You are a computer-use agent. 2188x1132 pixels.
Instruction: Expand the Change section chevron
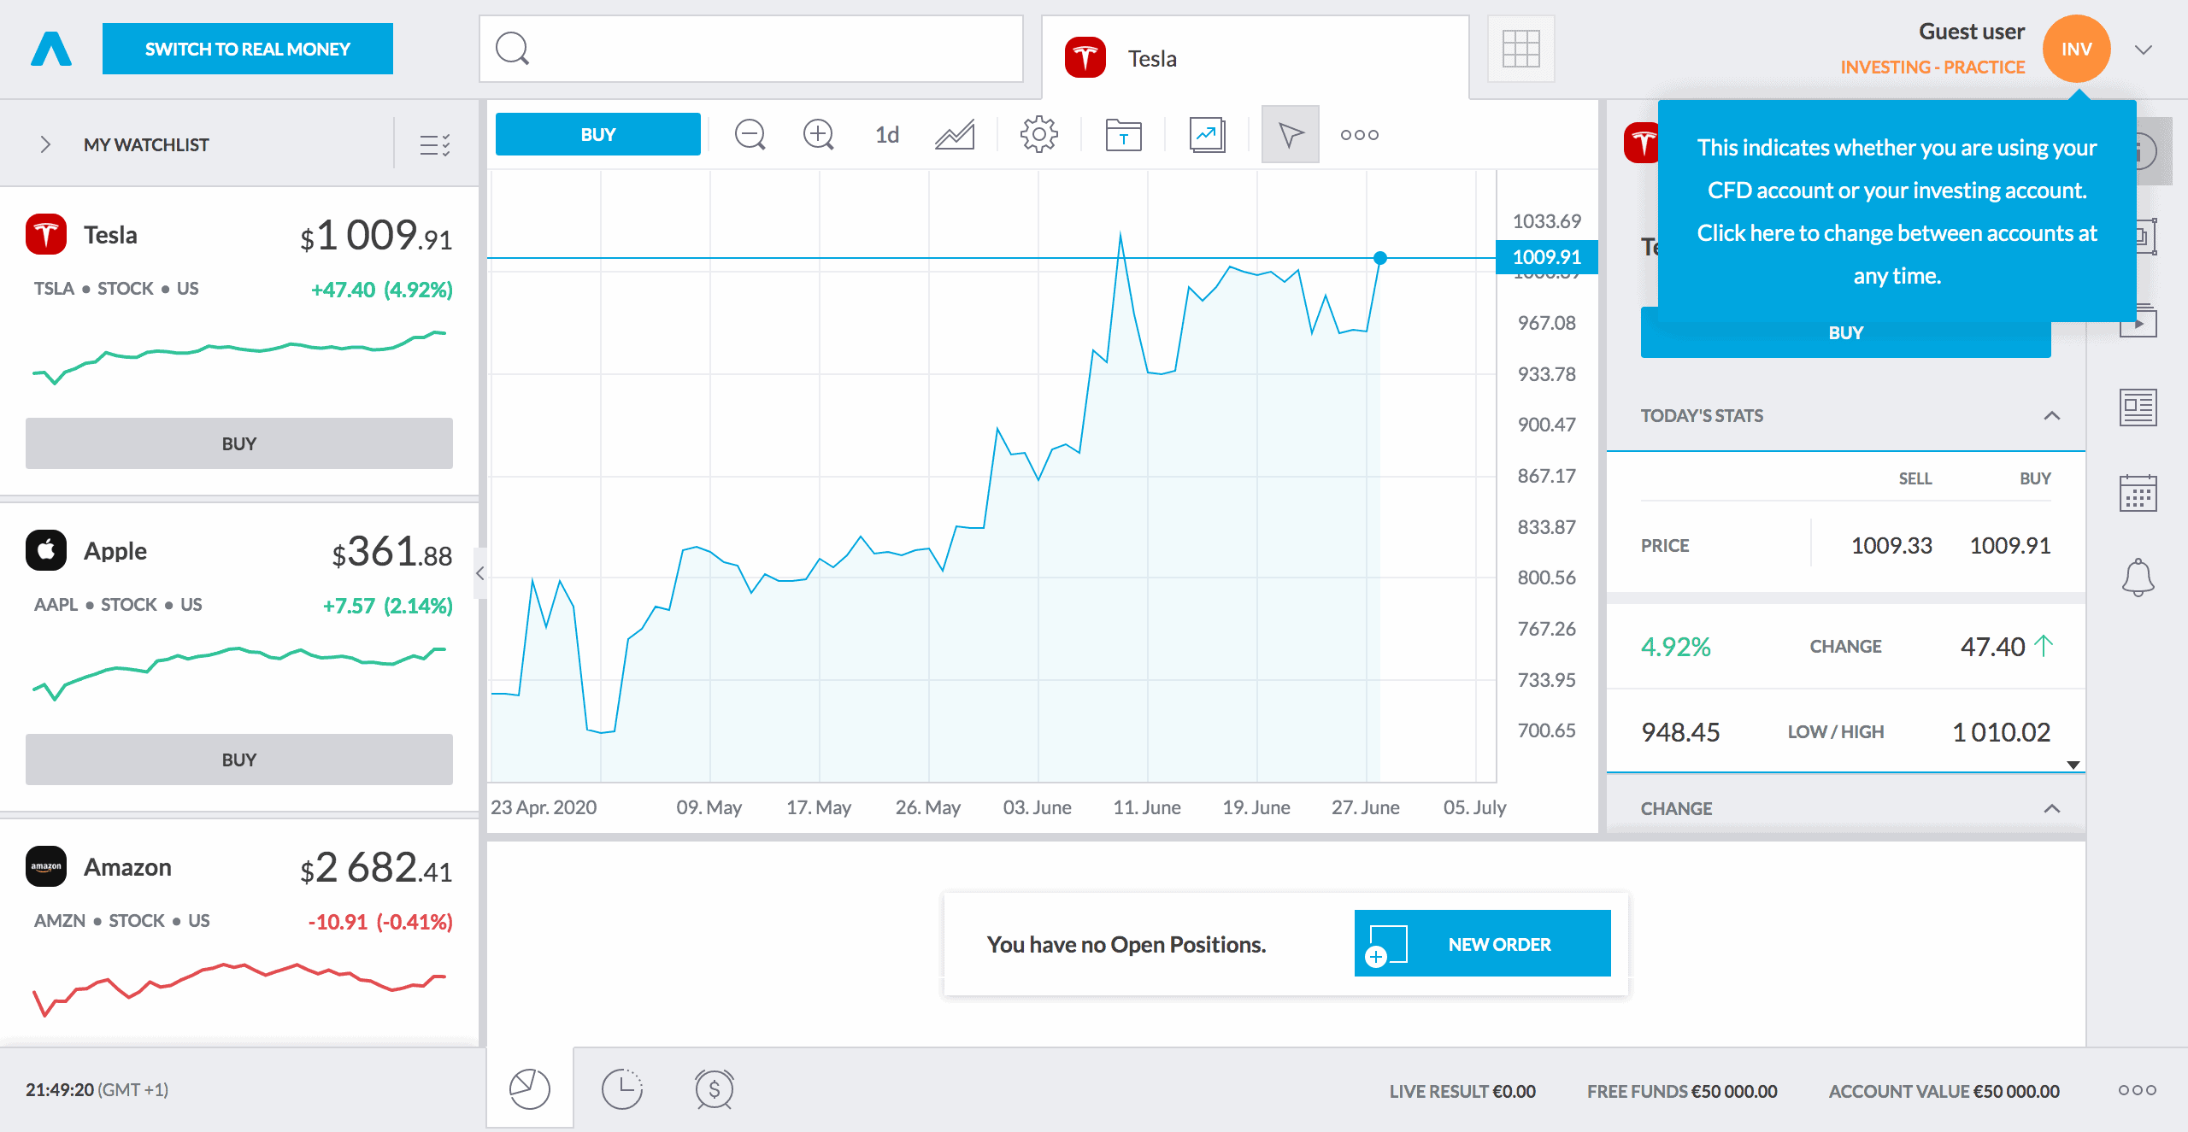[x=2051, y=808]
